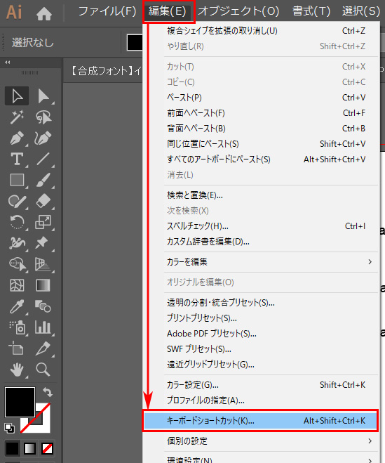This screenshot has width=385, height=463.
Task: Set fill to None mode
Action: [x=47, y=448]
